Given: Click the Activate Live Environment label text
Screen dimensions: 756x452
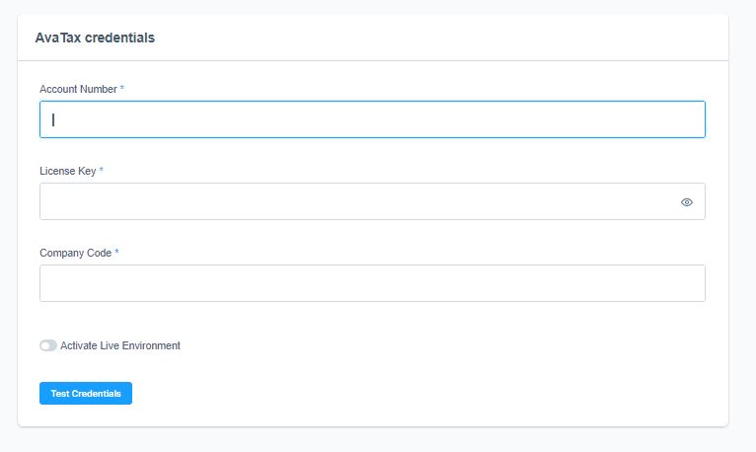Looking at the screenshot, I should pyautogui.click(x=120, y=345).
